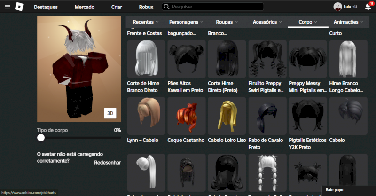Open the Lulu profile avatar picture
376x196 pixels.
point(337,7)
